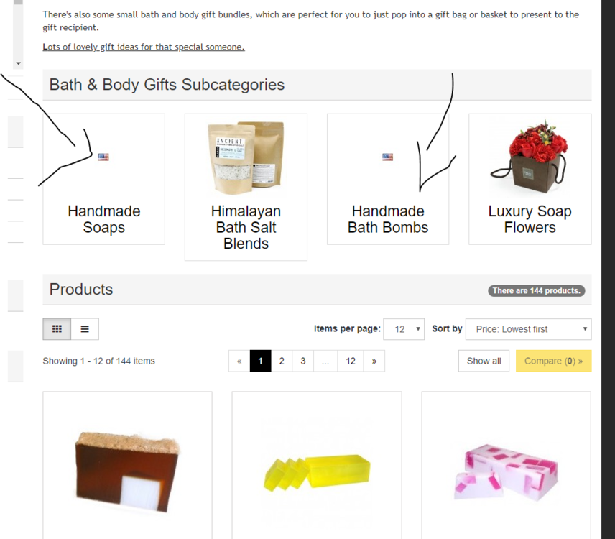Open the Handmade Soaps subcategory title
Screen dimensions: 615x539
click(104, 219)
